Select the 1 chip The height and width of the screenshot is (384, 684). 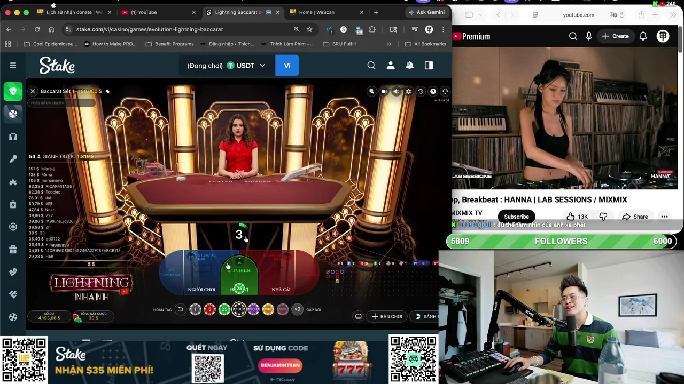(x=195, y=309)
